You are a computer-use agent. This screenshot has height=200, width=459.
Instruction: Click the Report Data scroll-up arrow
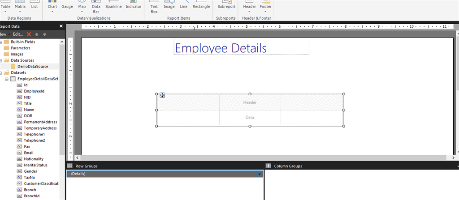coord(62,42)
